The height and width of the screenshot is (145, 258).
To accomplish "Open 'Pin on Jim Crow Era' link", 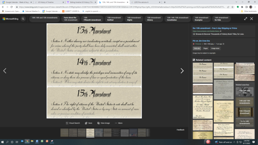I will tap(201, 41).
